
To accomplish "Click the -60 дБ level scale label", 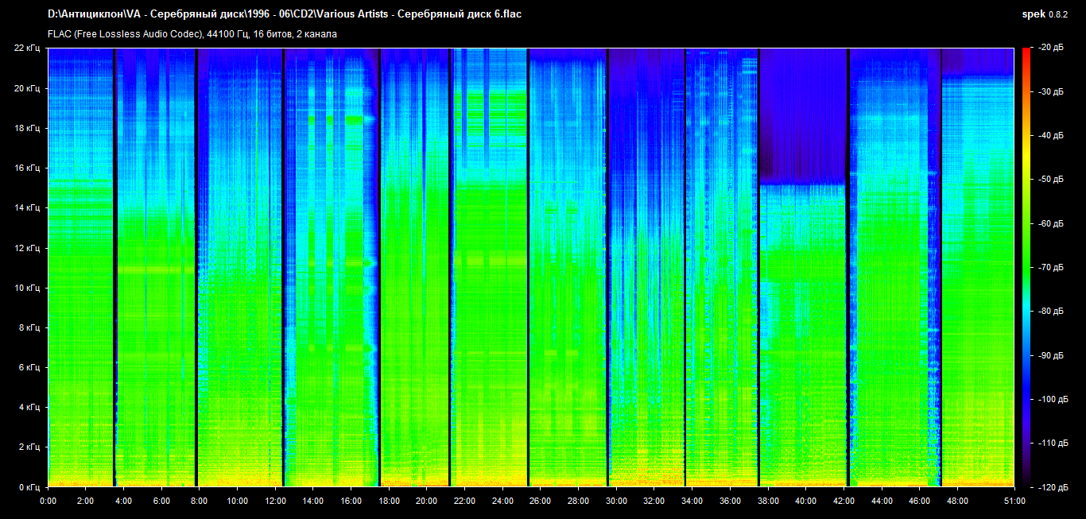I will [x=1050, y=223].
